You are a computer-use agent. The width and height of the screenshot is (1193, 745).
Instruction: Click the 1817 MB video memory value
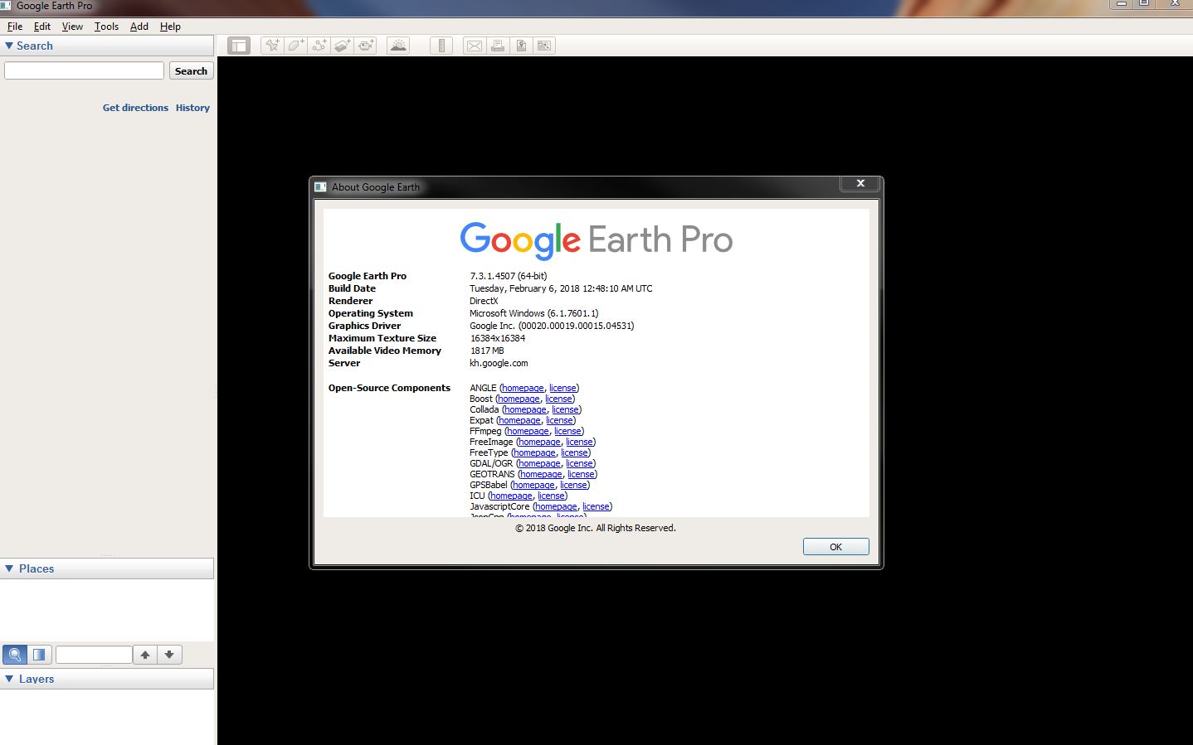[x=487, y=351]
